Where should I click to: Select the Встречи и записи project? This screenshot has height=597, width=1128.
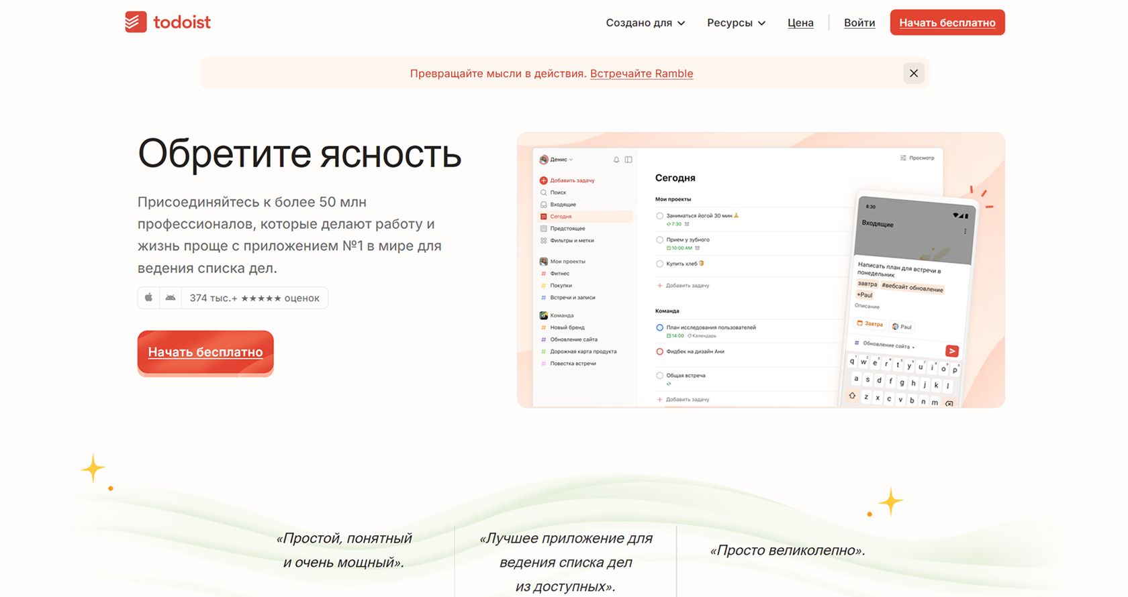coord(567,298)
